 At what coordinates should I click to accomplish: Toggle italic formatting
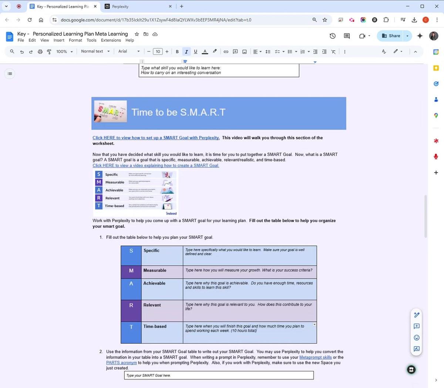(x=186, y=52)
